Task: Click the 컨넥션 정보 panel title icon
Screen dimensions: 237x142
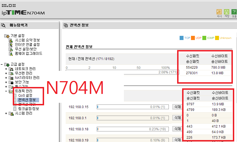Action: (x=66, y=25)
